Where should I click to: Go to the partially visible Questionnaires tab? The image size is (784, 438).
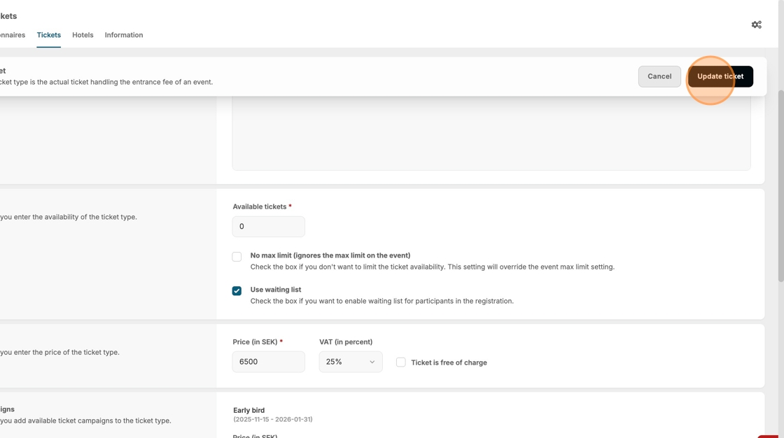tap(11, 35)
